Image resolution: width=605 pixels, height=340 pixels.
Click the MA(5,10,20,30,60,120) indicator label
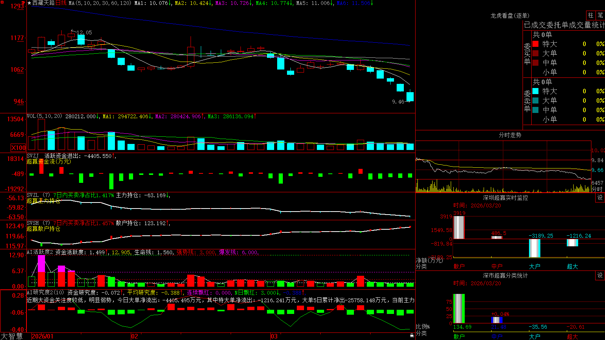click(100, 3)
